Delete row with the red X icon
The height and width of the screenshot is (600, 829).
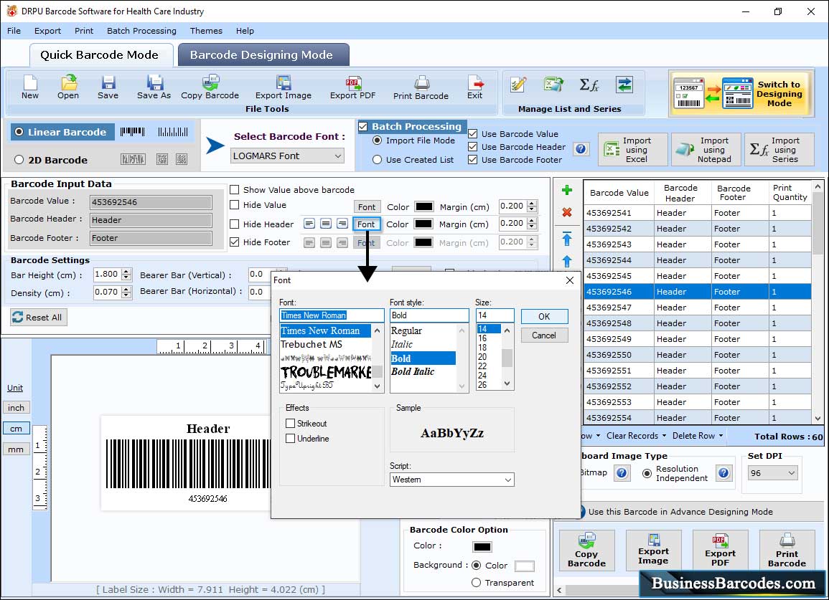click(x=567, y=212)
